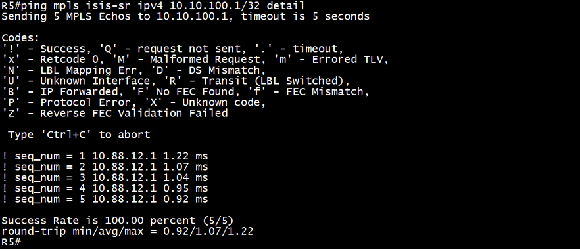This screenshot has height=252, width=580.
Task: Click the Success Rate 100.00 percent line
Action: [x=118, y=220]
